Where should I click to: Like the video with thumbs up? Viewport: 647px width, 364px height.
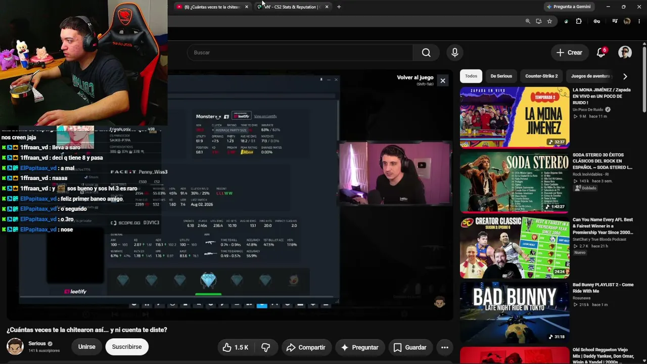click(236, 347)
